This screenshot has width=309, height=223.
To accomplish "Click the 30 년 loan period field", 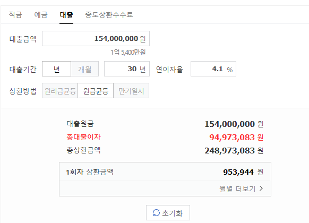I will (x=127, y=68).
